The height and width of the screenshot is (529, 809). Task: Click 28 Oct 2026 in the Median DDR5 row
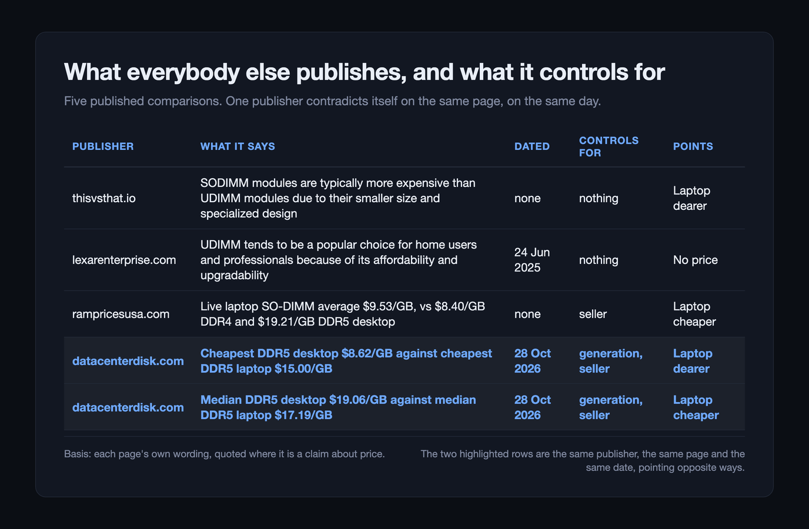533,407
